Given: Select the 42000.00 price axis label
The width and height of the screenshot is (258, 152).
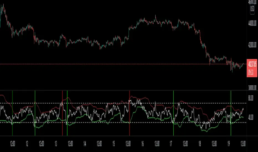Looking at the screenshot, I should coord(252,45).
